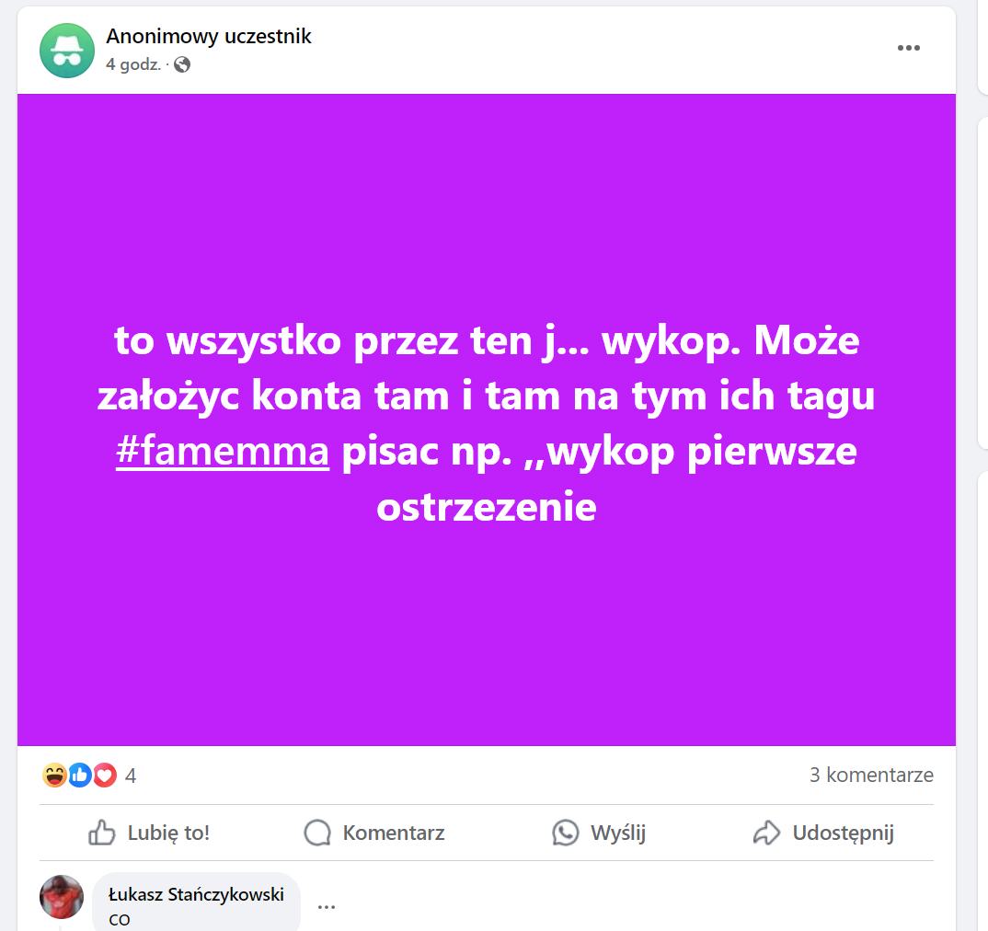Click the Udostępnij share button label

(x=843, y=833)
